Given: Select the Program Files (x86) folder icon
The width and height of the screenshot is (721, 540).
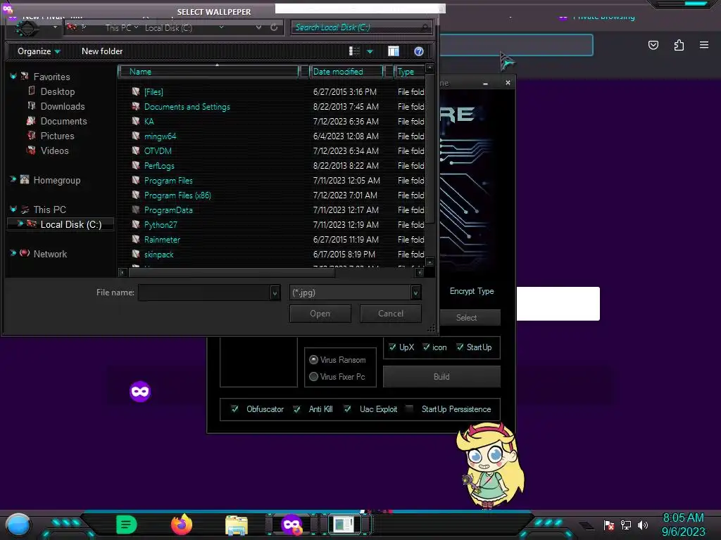Looking at the screenshot, I should pos(136,195).
